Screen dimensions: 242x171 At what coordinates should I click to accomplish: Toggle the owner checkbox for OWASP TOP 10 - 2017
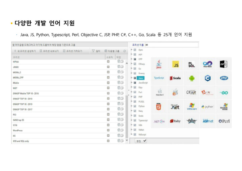click(108, 109)
